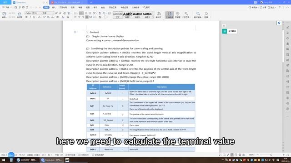Select the 标题 2 heading style
Image resolution: width=291 pixels, height=163 pixels.
coord(137,15)
